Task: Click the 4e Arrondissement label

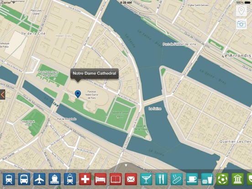Action: 236,56
